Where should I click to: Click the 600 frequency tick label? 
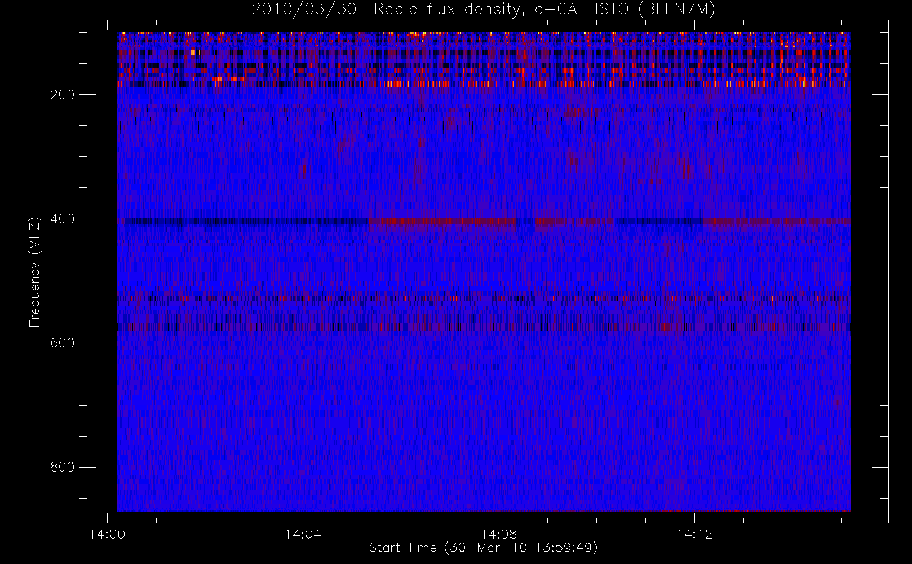tap(63, 343)
